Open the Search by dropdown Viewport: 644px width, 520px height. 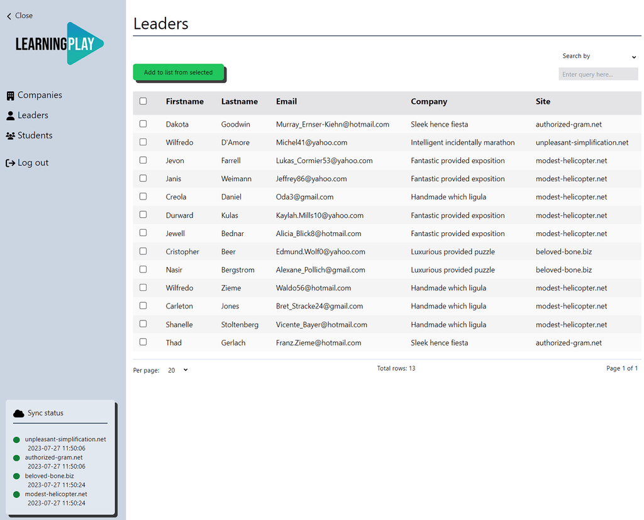599,57
